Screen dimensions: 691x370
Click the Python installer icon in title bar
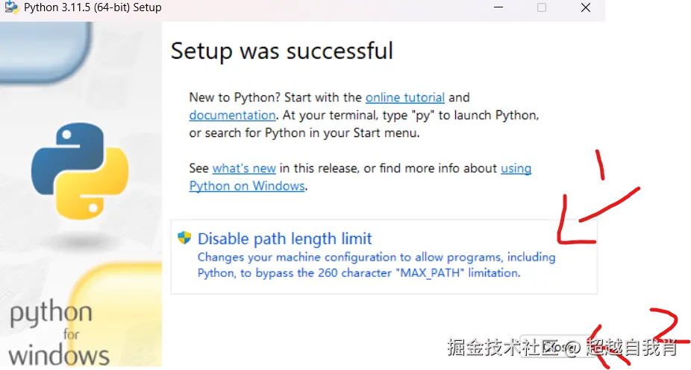tap(11, 7)
